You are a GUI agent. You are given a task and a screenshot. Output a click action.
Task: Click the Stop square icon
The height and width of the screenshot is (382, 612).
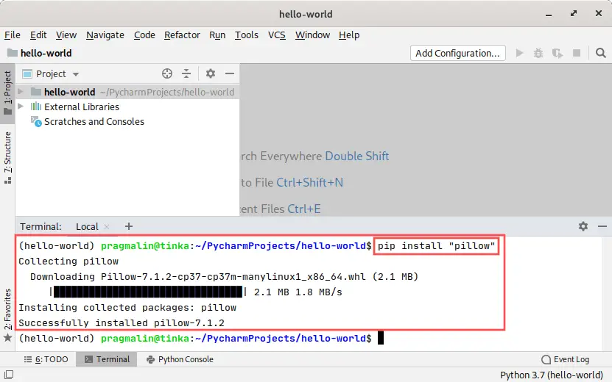[x=577, y=53]
